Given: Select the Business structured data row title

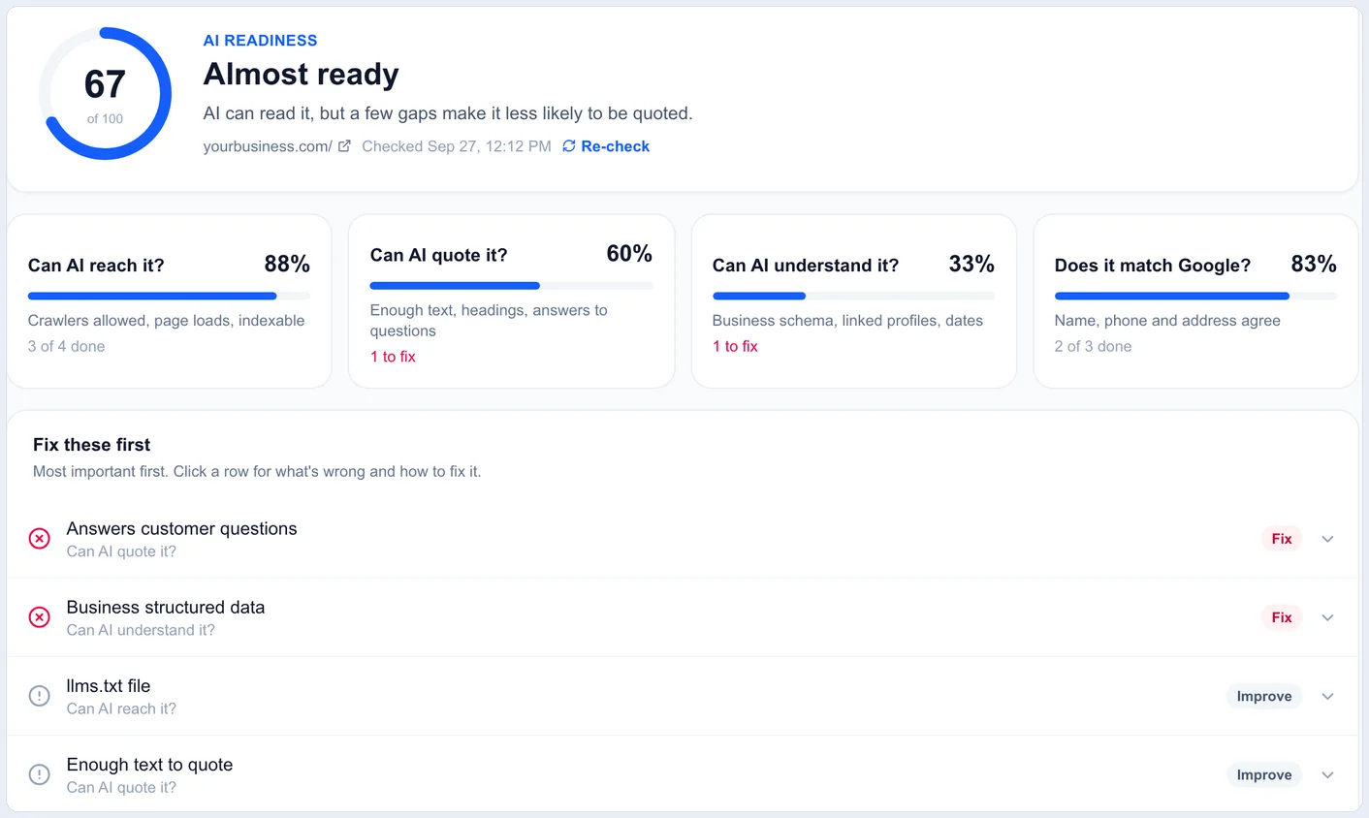Looking at the screenshot, I should click(166, 608).
